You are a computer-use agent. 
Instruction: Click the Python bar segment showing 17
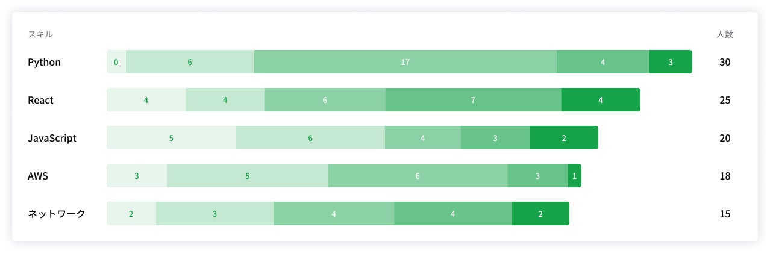pyautogui.click(x=405, y=62)
